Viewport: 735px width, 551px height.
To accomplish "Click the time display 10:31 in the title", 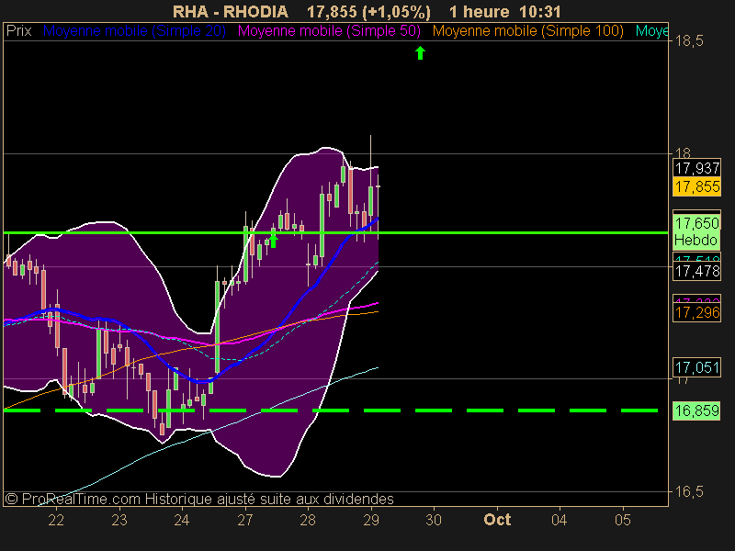I will pyautogui.click(x=540, y=12).
